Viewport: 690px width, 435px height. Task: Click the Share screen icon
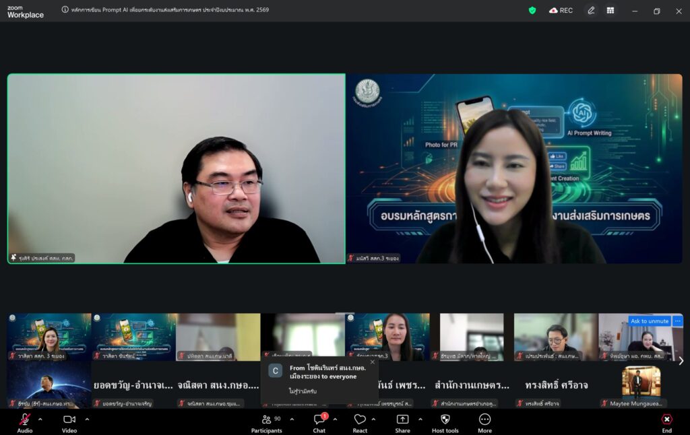click(x=402, y=420)
